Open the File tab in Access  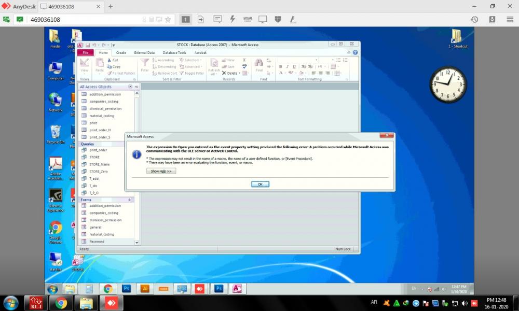pyautogui.click(x=86, y=52)
